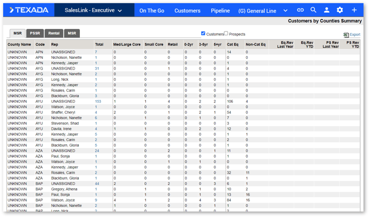Open the link icon in the header
The width and height of the screenshot is (369, 217).
click(300, 10)
